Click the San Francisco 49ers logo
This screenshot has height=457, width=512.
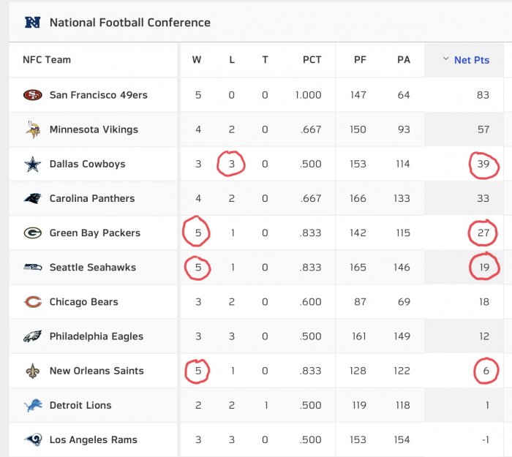click(x=33, y=95)
